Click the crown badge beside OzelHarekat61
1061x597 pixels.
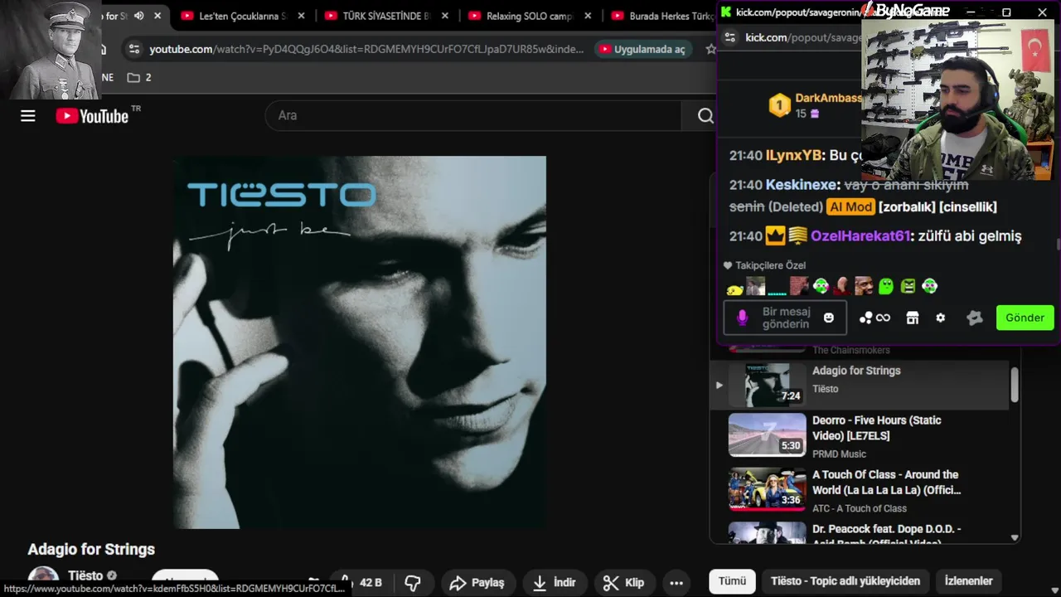(775, 236)
